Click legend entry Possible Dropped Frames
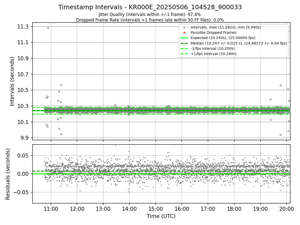This screenshot has width=300, height=225. [x=213, y=32]
